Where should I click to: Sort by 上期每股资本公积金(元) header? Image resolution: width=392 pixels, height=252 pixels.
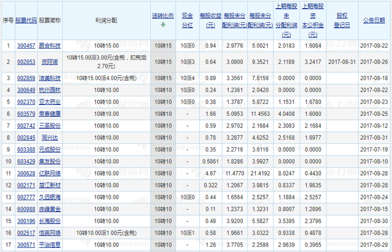(313, 20)
